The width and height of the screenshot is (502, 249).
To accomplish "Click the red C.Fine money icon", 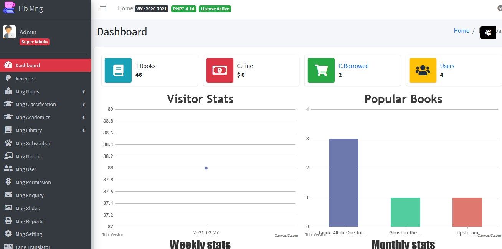I will (220, 70).
